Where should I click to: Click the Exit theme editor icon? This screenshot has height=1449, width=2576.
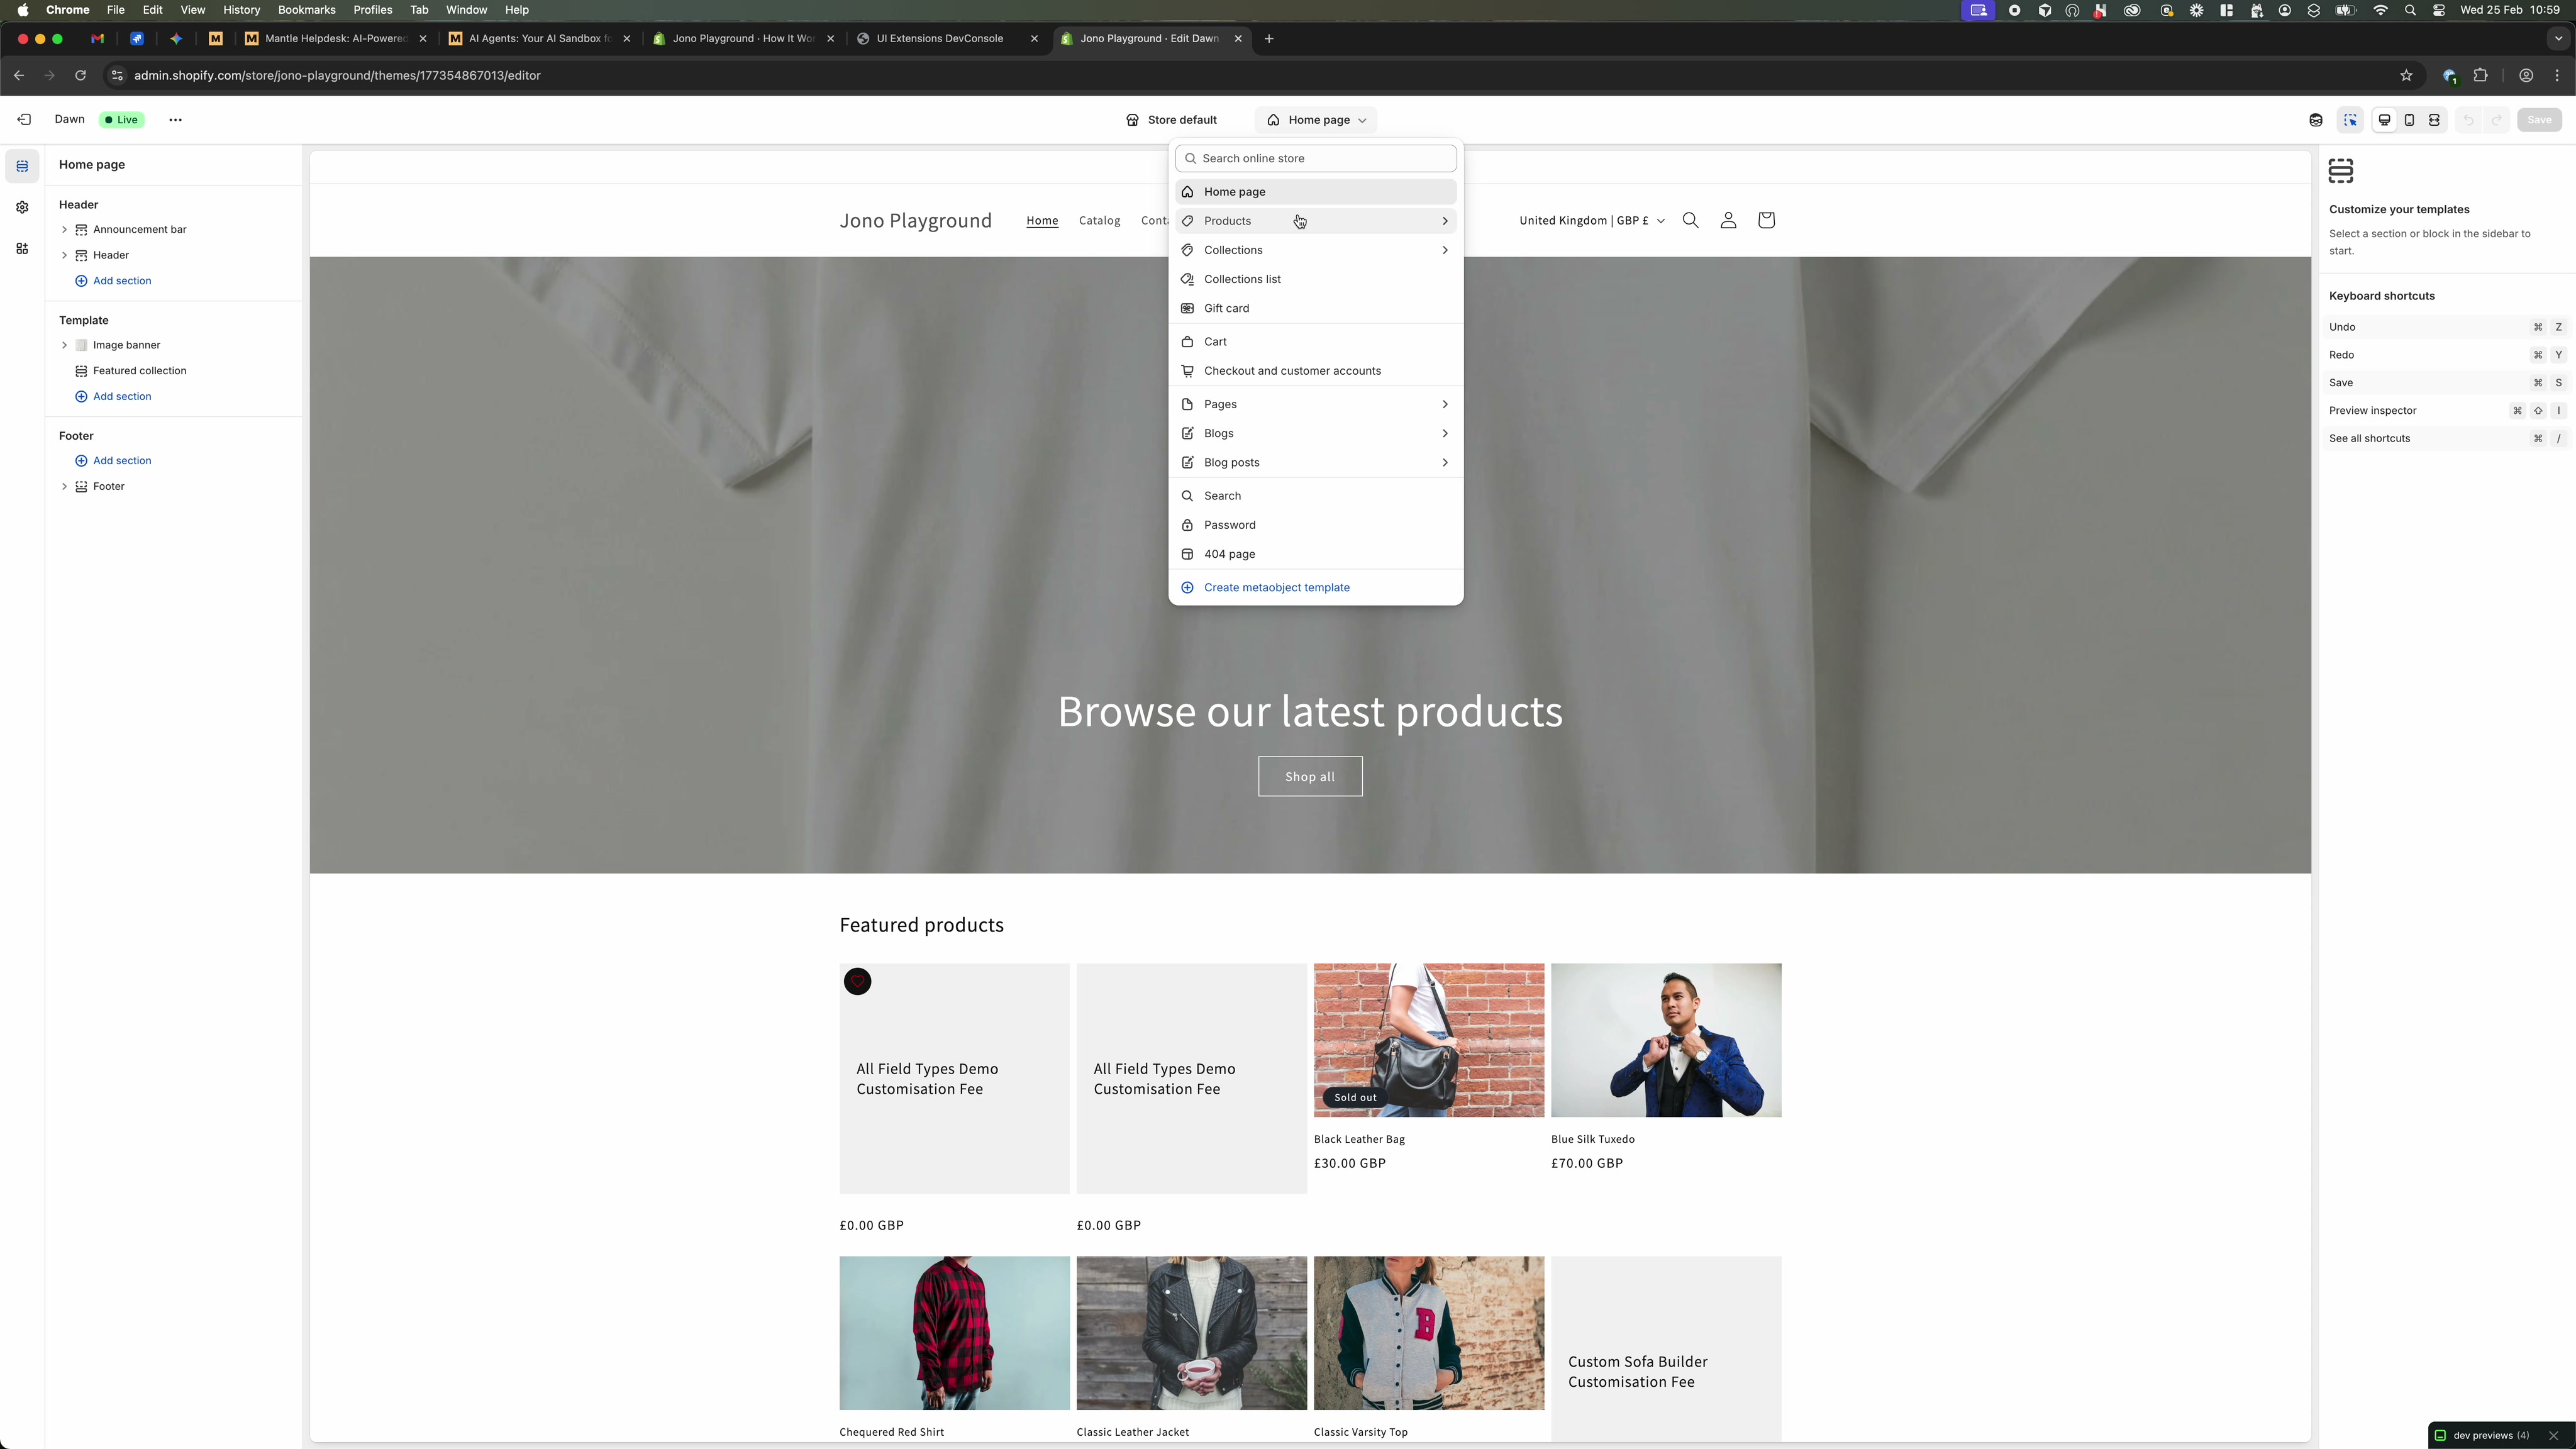(23, 119)
